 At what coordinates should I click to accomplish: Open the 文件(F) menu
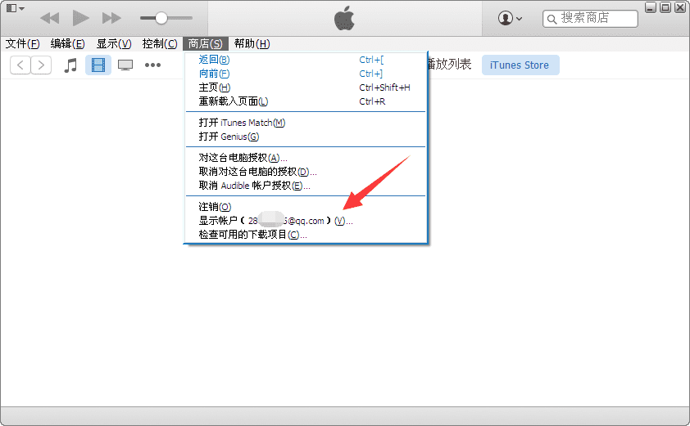pyautogui.click(x=22, y=44)
